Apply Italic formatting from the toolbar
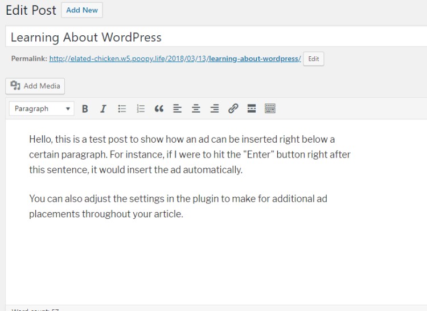Screen dimensions: 427x311 103,109
